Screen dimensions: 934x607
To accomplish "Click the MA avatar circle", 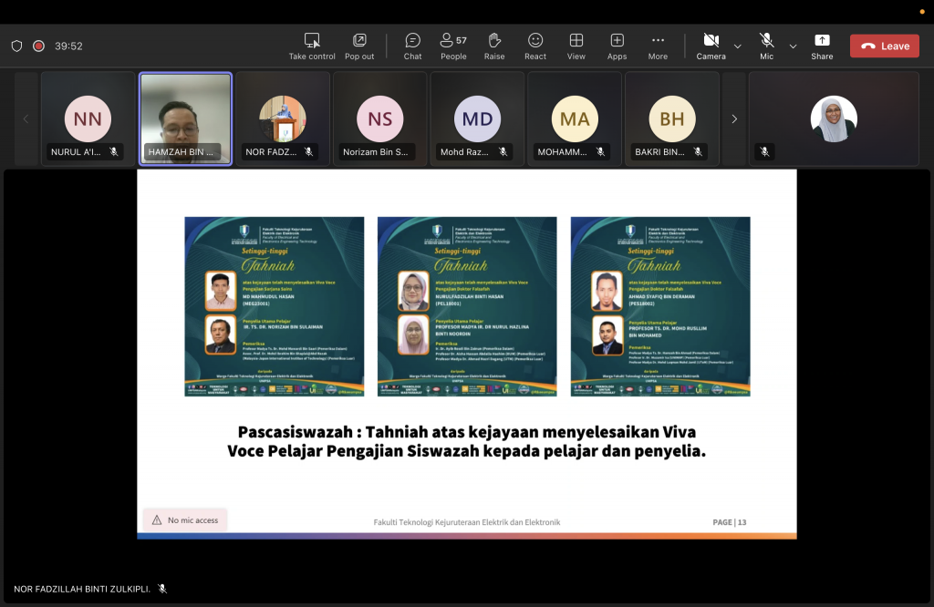I will 575,118.
